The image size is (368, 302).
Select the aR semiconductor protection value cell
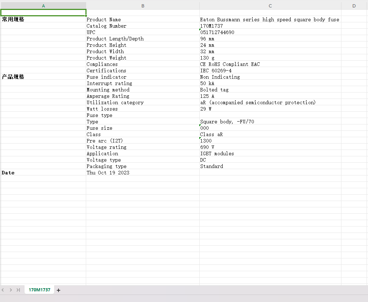point(270,102)
